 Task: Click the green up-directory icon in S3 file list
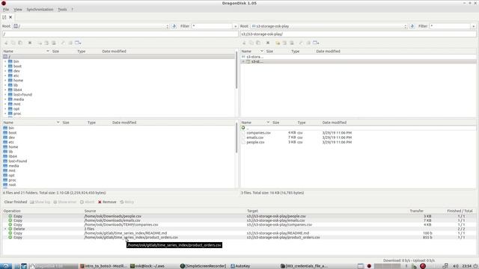point(243,128)
